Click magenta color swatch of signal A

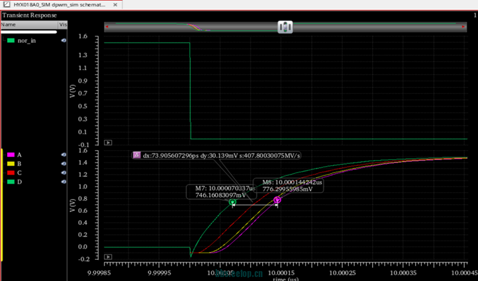11,155
